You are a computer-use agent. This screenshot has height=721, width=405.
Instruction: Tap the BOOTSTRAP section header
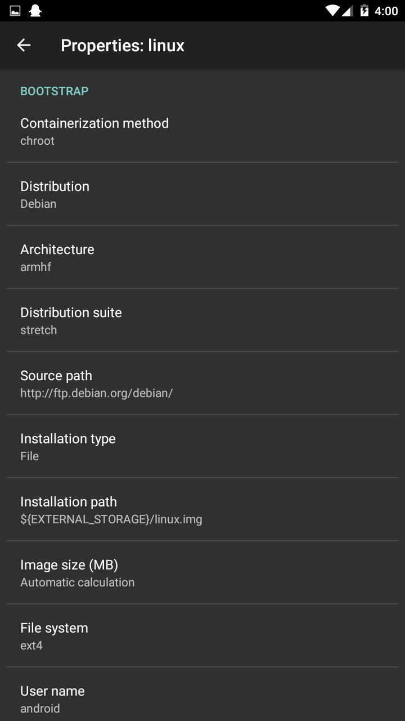tap(55, 91)
